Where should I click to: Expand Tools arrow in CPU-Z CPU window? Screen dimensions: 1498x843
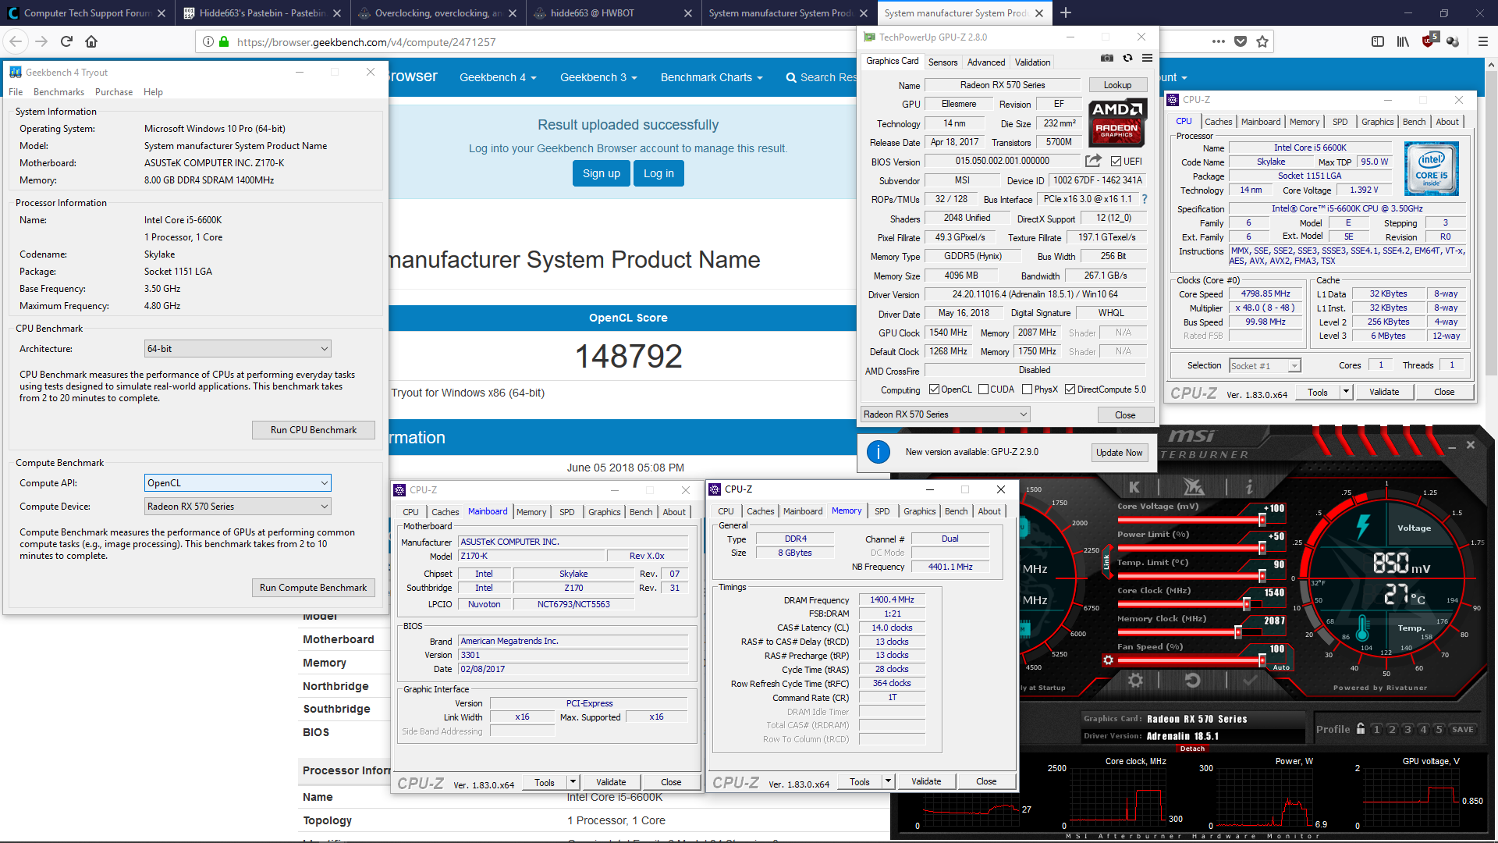click(1346, 392)
